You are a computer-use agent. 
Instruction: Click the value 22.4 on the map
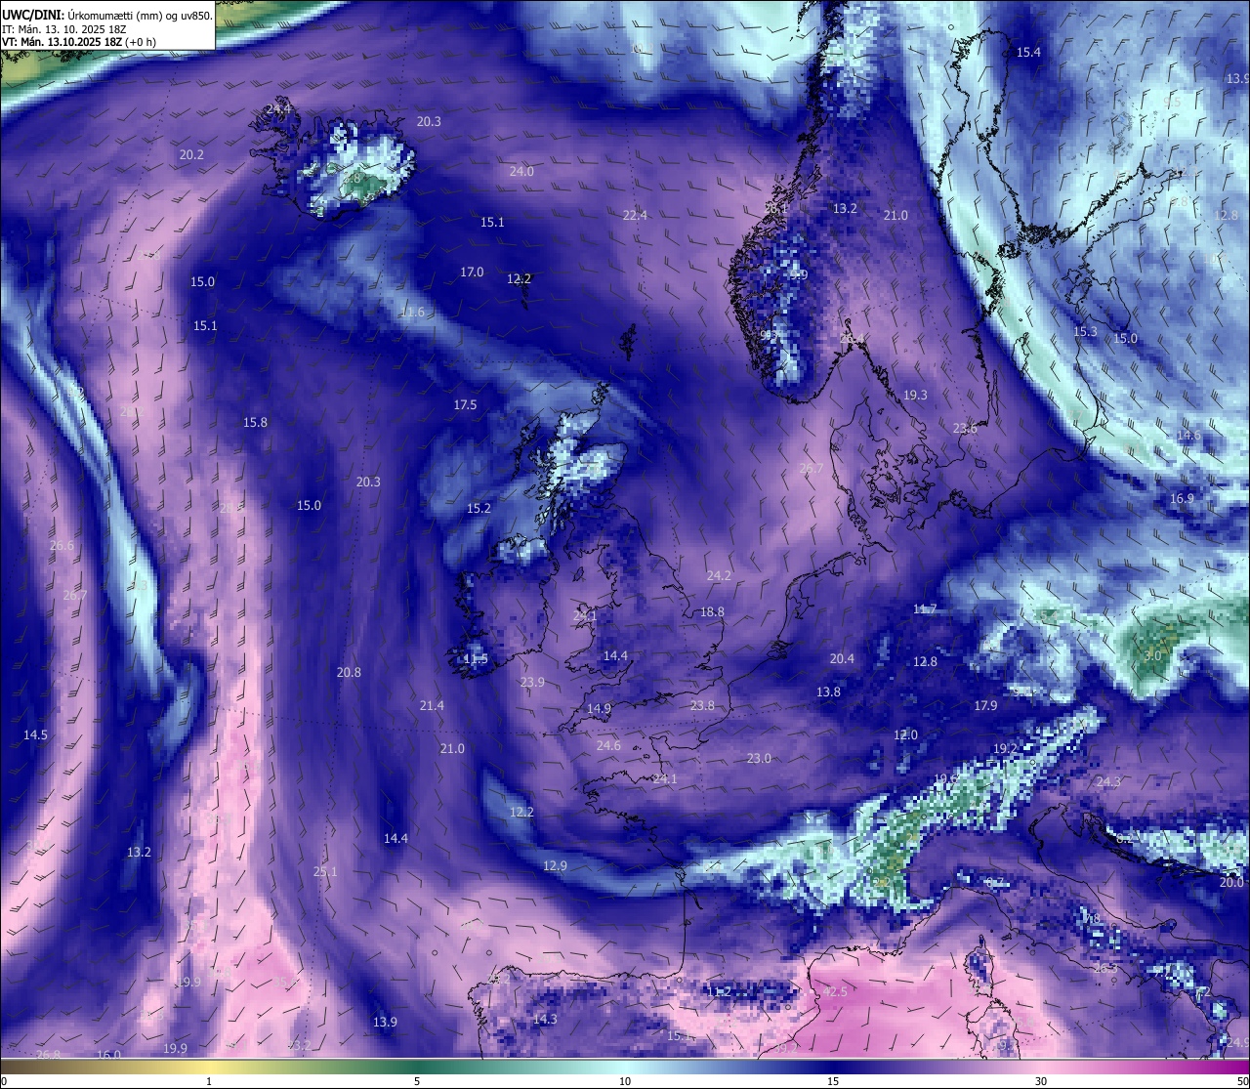point(635,216)
